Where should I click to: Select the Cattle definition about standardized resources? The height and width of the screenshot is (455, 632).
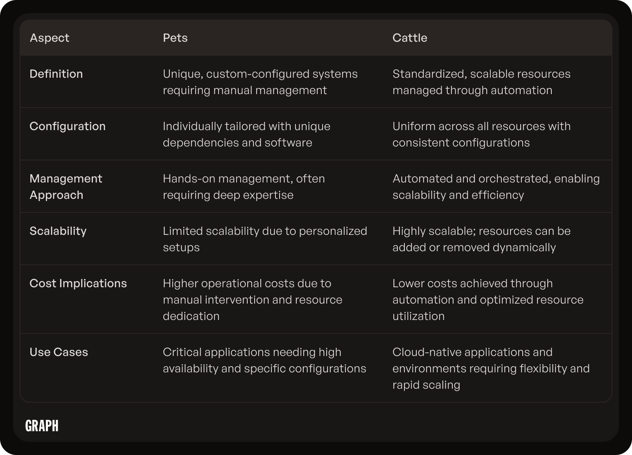coord(481,82)
